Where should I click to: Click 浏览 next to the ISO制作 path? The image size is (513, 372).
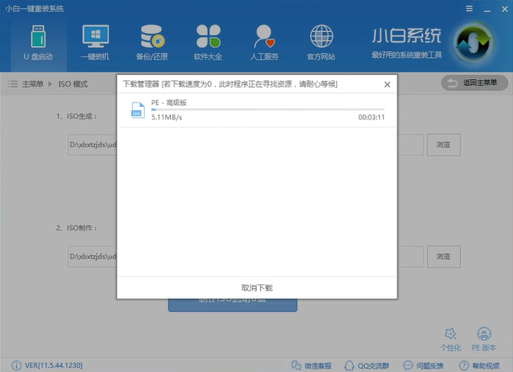click(443, 256)
